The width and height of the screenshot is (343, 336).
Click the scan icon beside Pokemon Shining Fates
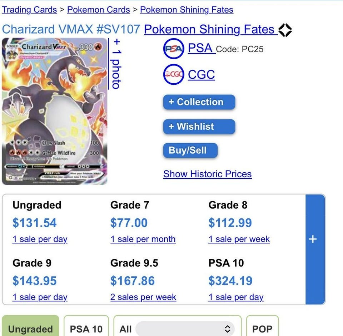tap(285, 30)
